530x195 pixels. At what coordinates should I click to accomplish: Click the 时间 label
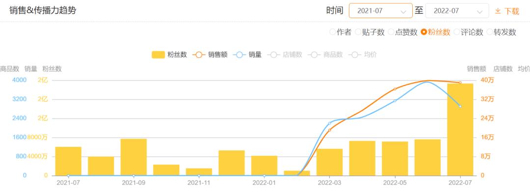(335, 11)
